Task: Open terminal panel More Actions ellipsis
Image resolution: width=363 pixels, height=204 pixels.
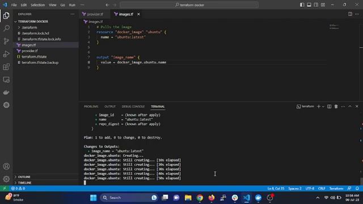Action: (343, 107)
